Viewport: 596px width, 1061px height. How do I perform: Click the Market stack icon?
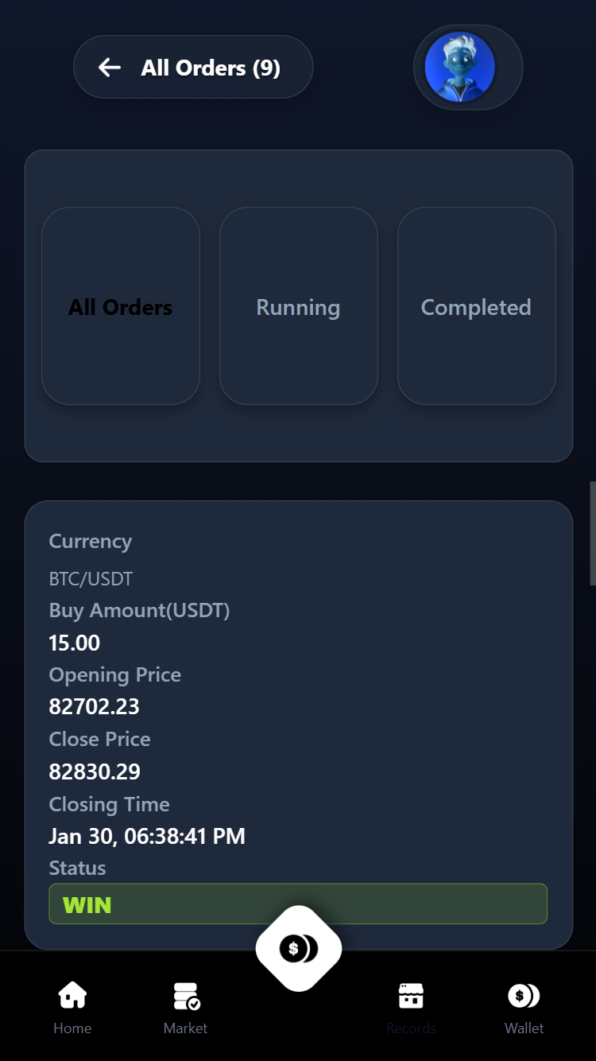186,996
